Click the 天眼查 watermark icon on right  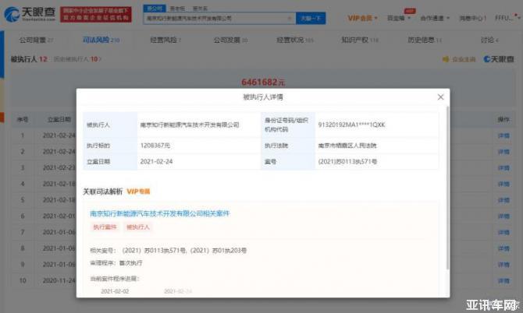(x=498, y=58)
